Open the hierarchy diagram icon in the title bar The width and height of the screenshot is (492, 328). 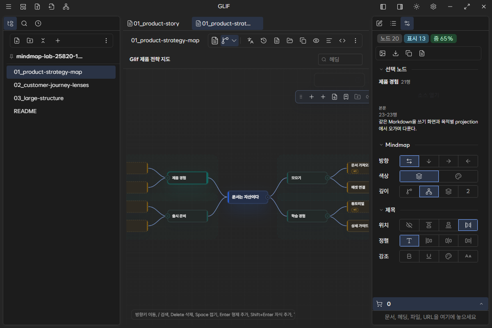pyautogui.click(x=66, y=7)
